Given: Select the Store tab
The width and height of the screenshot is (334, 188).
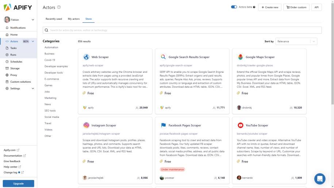Looking at the screenshot, I should click(88, 19).
